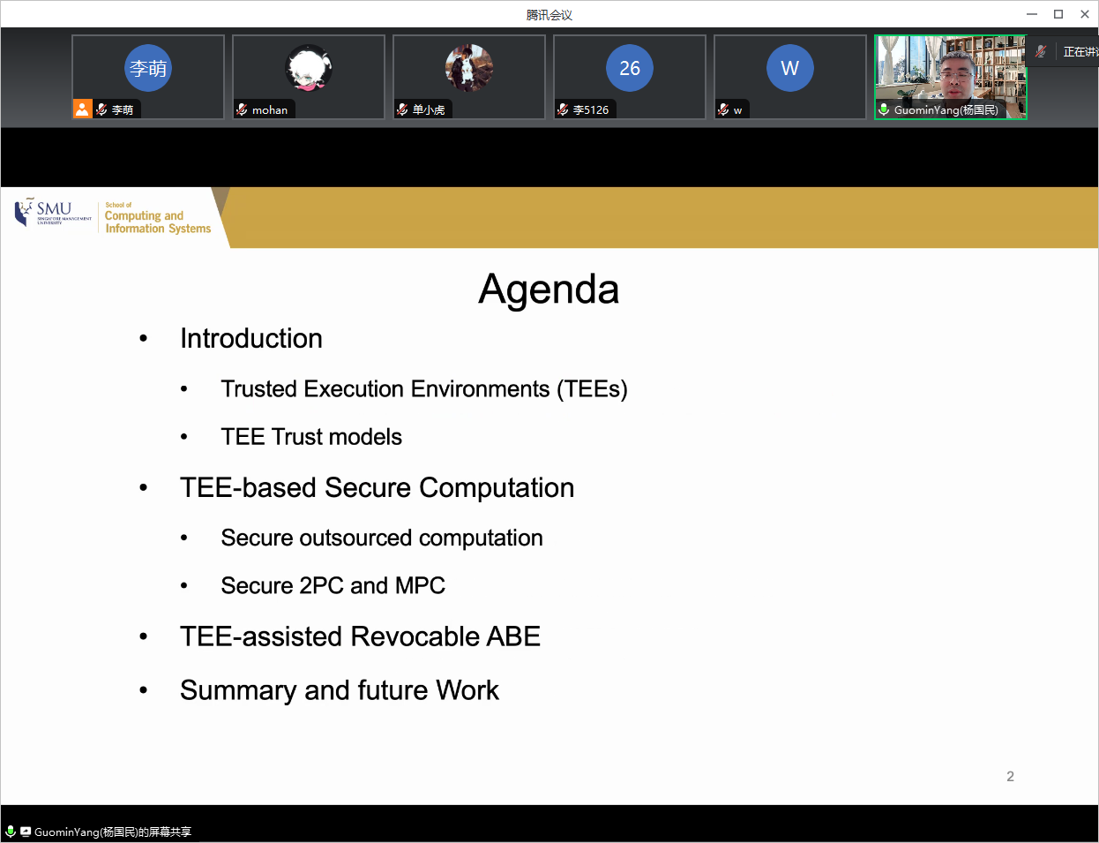This screenshot has width=1099, height=843.
Task: Select mohan's participant tile avatar
Action: (309, 68)
